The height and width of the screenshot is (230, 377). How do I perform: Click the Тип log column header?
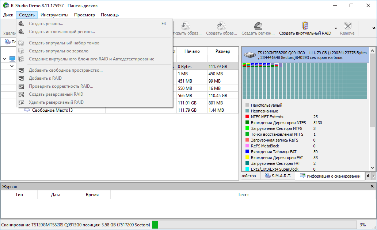click(x=19, y=195)
